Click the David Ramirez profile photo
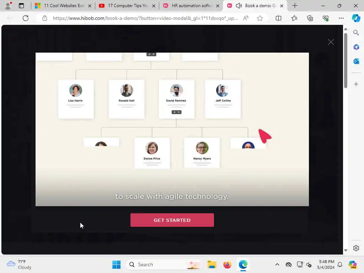Viewport: 364px width, 273px height. 176,90
